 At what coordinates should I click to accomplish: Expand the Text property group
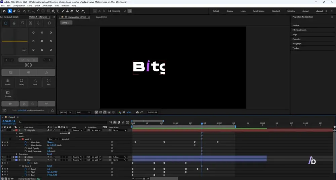pyautogui.click(x=17, y=133)
